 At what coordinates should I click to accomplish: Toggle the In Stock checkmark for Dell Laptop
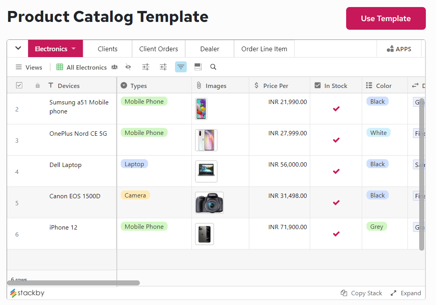[x=336, y=171]
